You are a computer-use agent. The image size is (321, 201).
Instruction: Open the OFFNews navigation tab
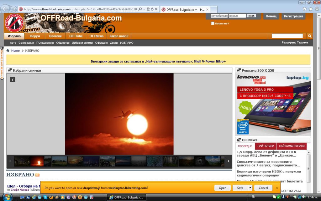[96, 36]
